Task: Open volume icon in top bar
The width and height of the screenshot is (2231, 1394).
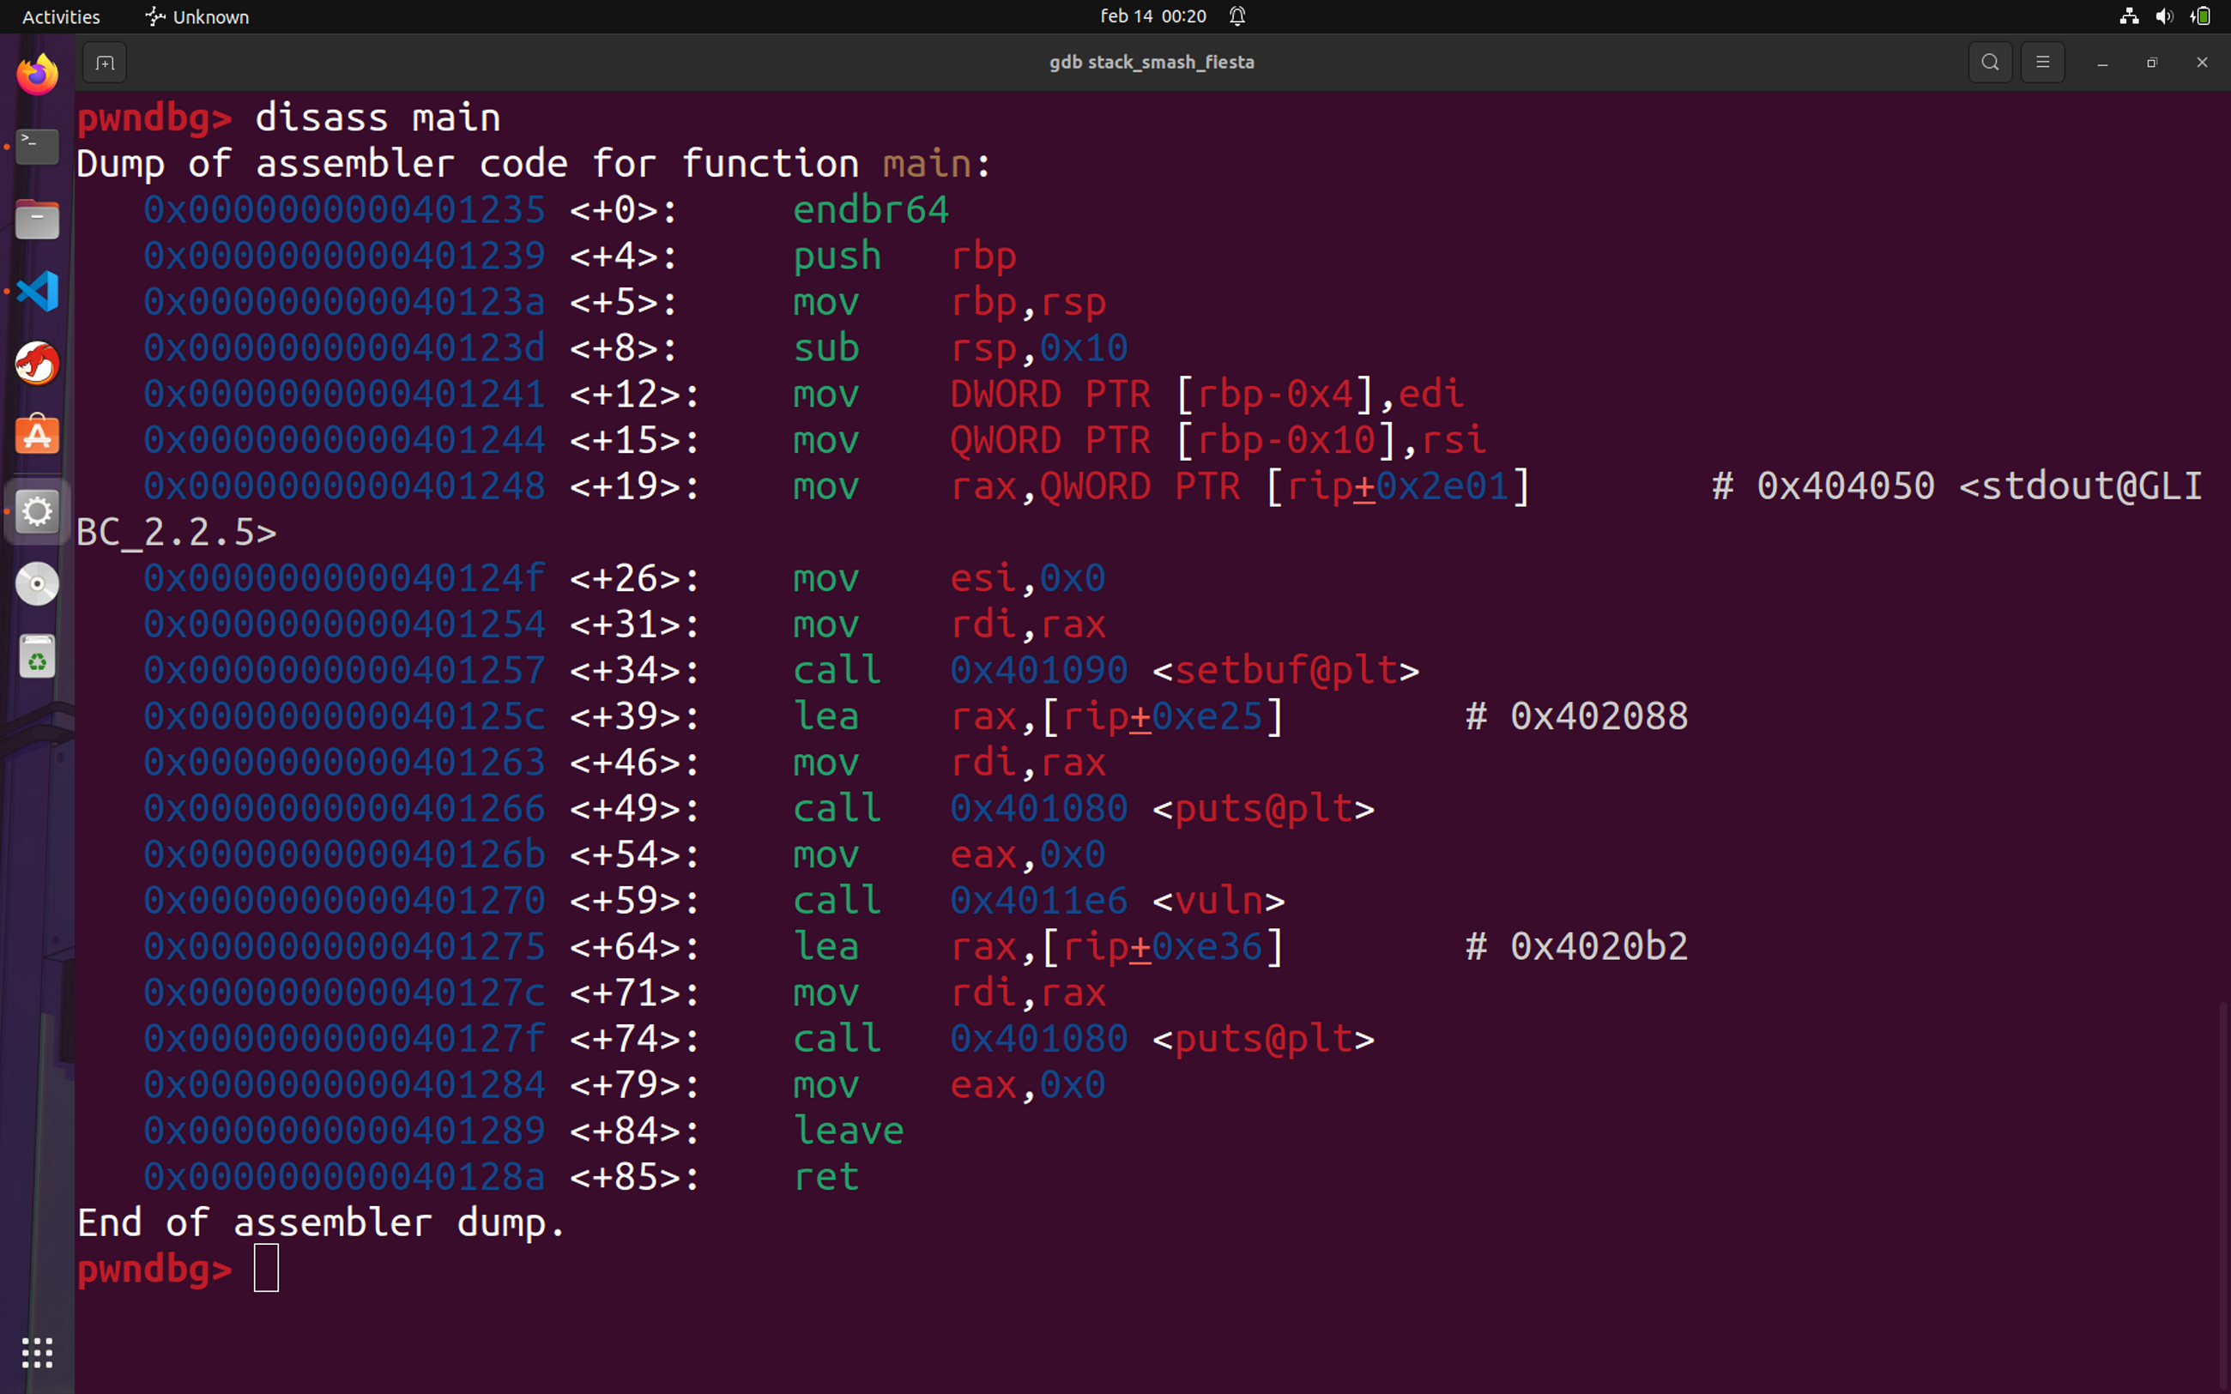Action: pyautogui.click(x=2165, y=15)
